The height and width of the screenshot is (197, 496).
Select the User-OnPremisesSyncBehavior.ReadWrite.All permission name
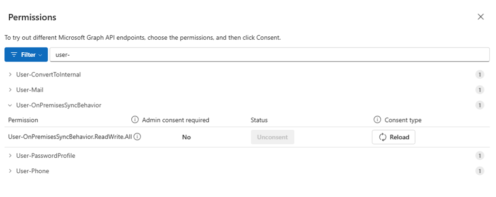[70, 137]
